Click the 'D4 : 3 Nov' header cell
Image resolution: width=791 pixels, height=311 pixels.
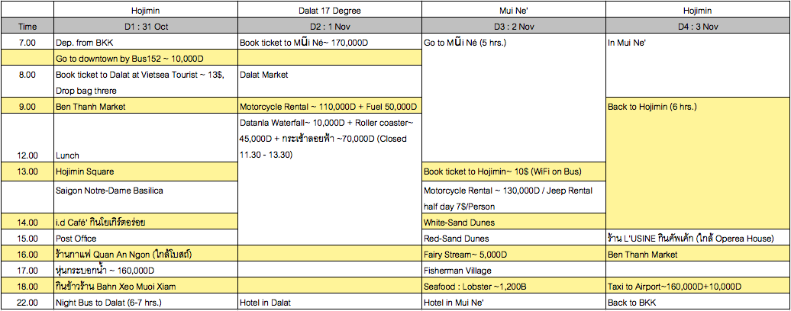tap(698, 27)
